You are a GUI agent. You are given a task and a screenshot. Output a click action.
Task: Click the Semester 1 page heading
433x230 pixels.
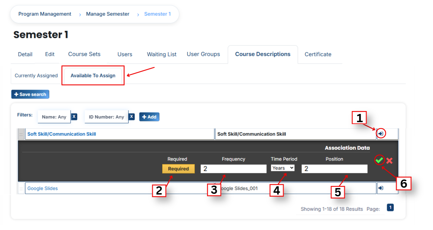coord(41,35)
